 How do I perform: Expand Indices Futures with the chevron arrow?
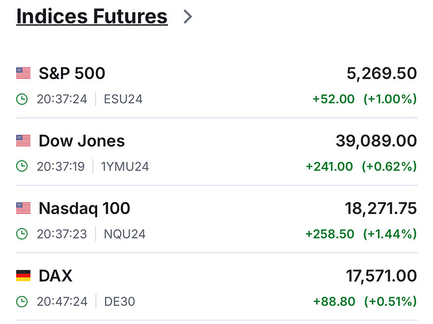[188, 17]
